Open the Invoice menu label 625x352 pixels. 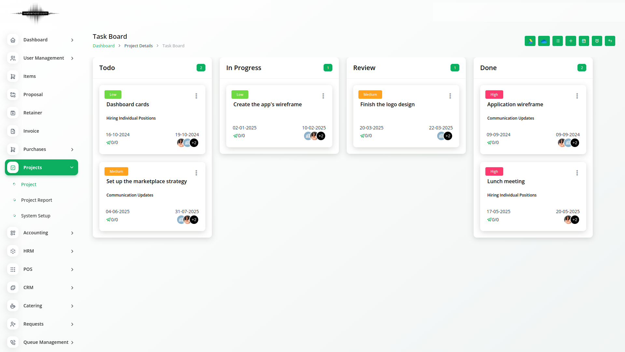coord(31,131)
